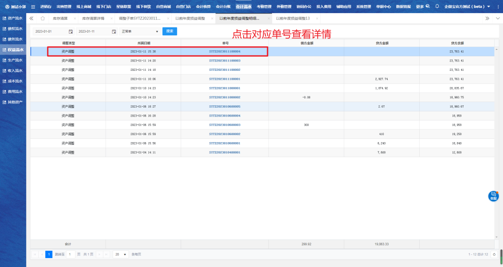
Task: Open the end date calendar picker
Action: (x=114, y=31)
